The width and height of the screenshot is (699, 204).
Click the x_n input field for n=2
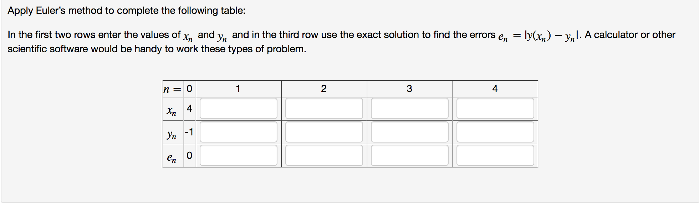tap(324, 108)
